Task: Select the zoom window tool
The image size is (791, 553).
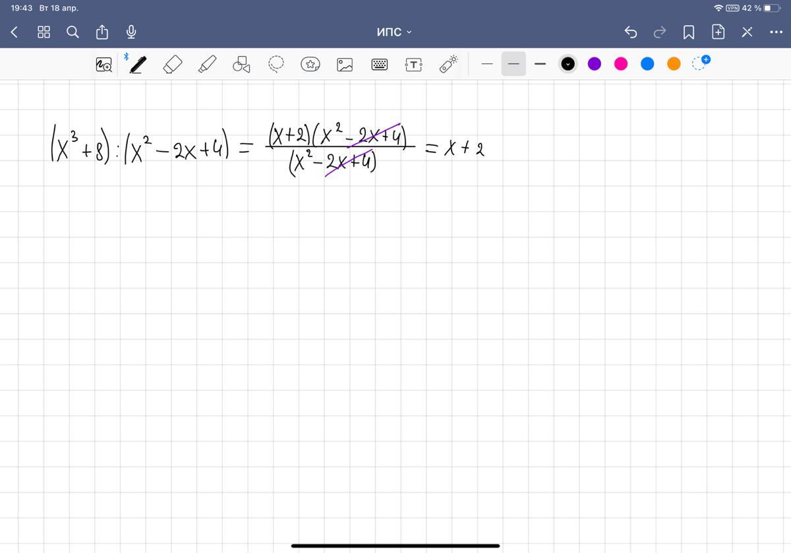Action: pyautogui.click(x=104, y=64)
